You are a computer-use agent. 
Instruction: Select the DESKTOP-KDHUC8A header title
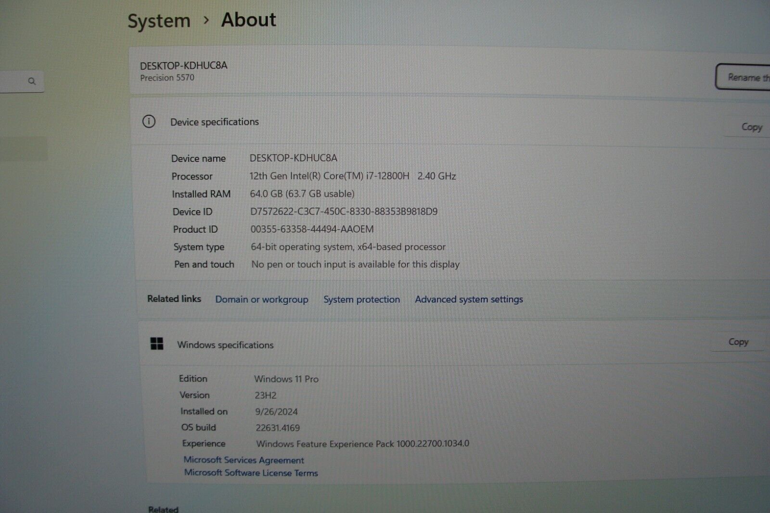pyautogui.click(x=183, y=65)
